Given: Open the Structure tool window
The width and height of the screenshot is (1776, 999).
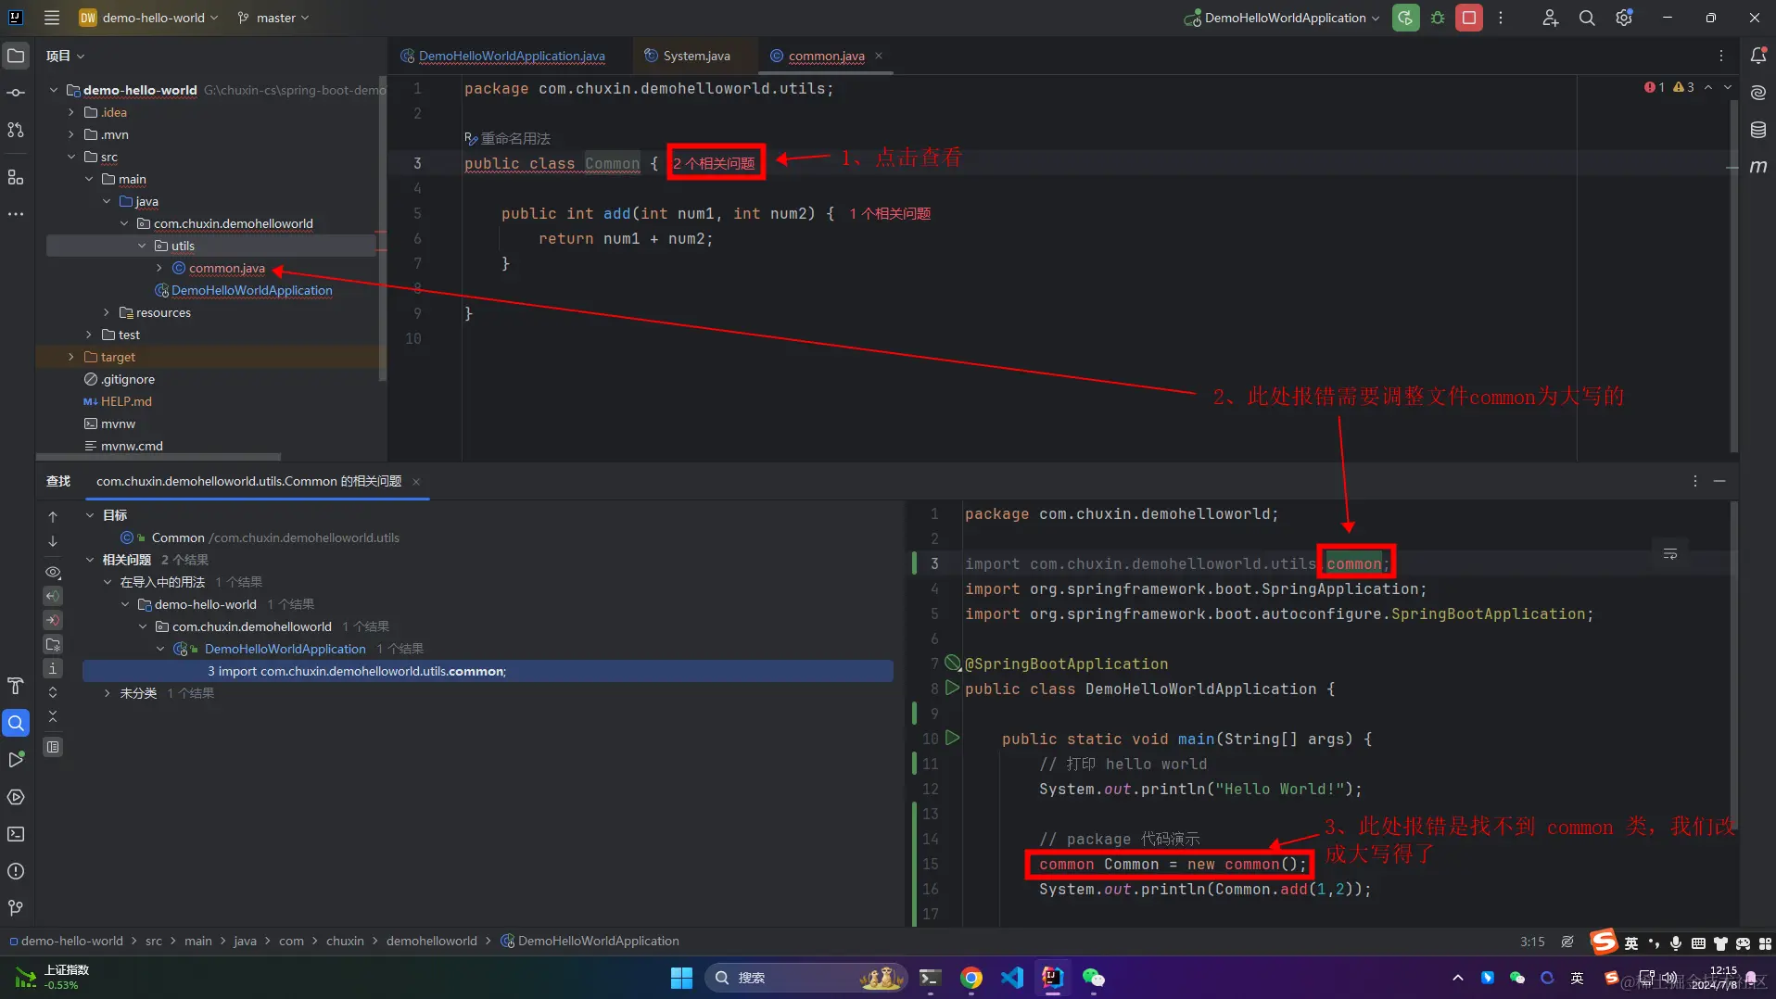Looking at the screenshot, I should tap(16, 177).
